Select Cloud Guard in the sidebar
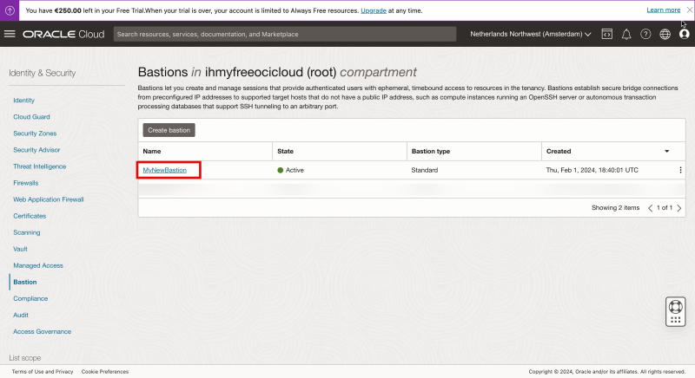Image resolution: width=695 pixels, height=378 pixels. [x=31, y=117]
